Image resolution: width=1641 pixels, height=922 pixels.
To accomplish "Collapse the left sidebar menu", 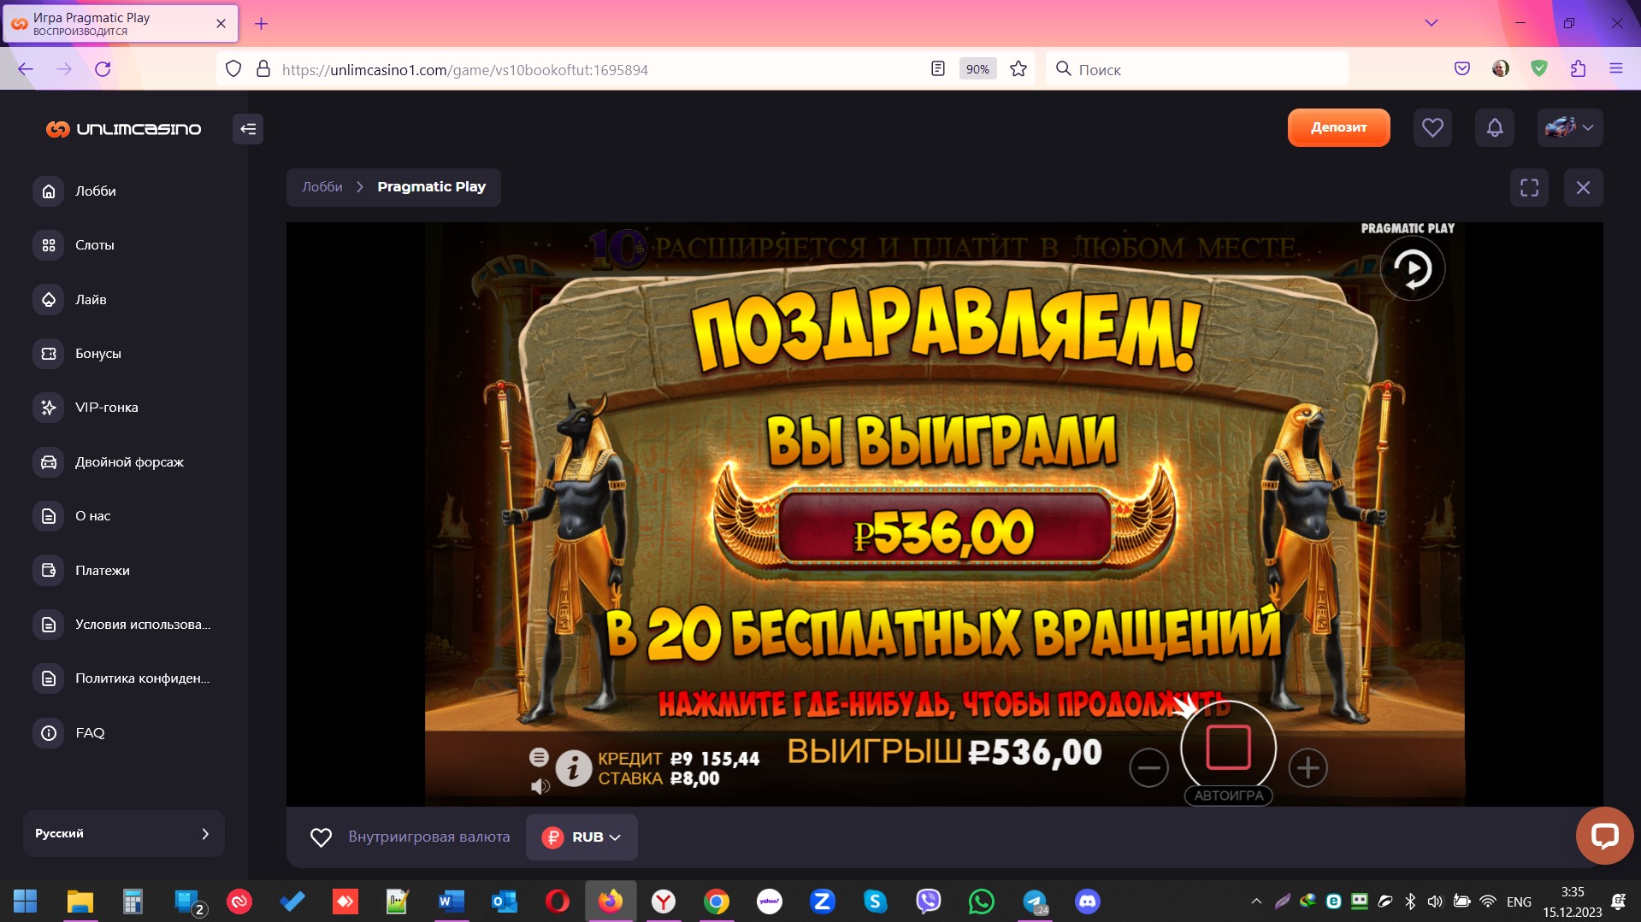I will coord(248,129).
